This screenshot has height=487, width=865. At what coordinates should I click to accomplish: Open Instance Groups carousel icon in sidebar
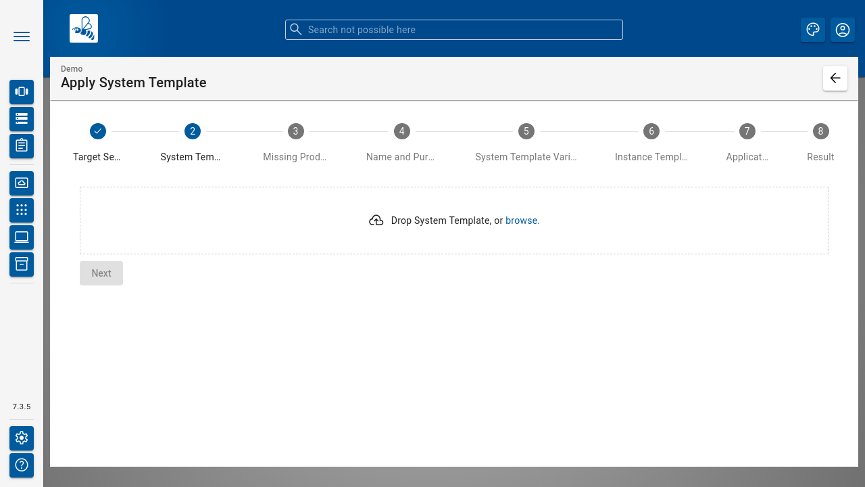[x=22, y=92]
